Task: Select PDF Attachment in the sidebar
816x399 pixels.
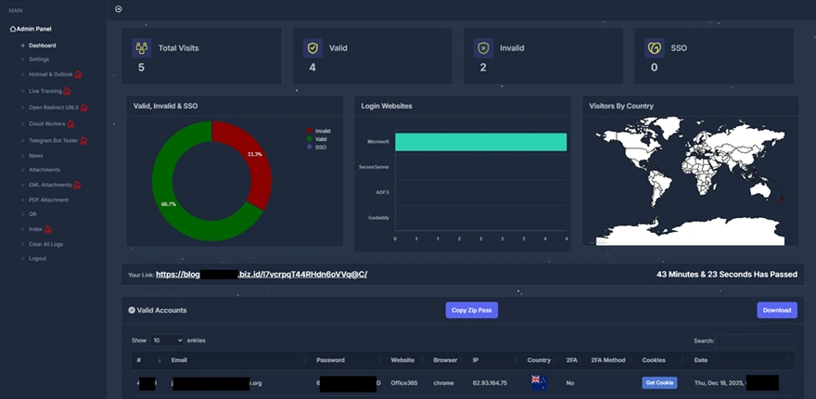Action: tap(48, 199)
